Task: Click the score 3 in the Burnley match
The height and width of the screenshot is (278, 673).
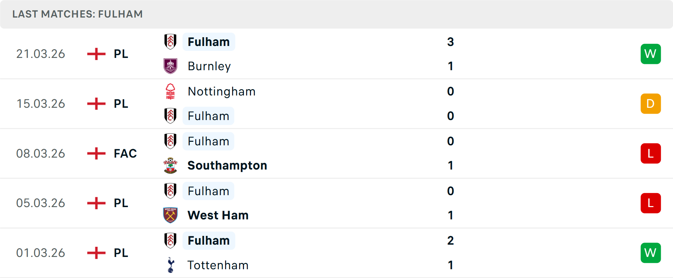Action: [451, 42]
